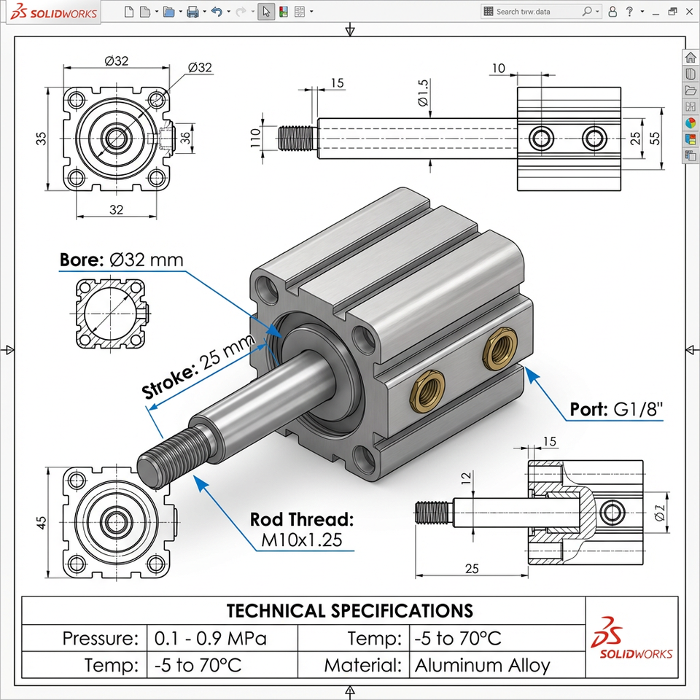
Task: Select the '36' dimension on front view
Action: click(x=184, y=138)
